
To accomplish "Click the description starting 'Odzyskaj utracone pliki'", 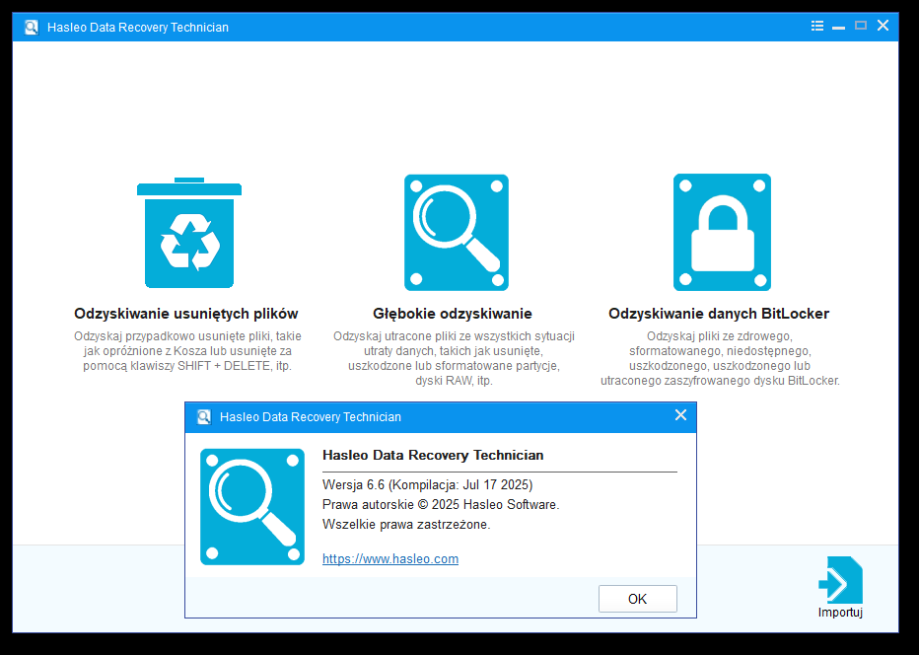I will pyautogui.click(x=454, y=358).
